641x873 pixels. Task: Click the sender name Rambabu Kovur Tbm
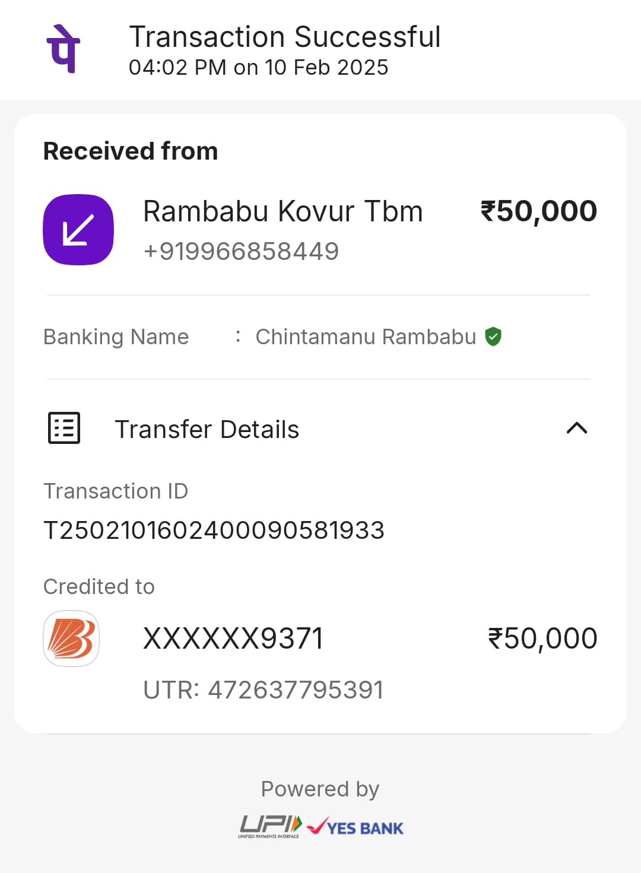pos(283,211)
